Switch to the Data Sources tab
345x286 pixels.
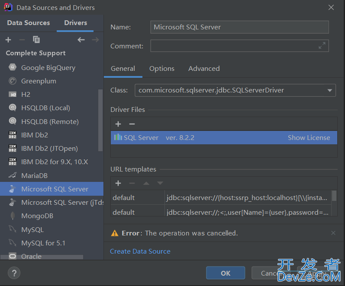pyautogui.click(x=29, y=23)
